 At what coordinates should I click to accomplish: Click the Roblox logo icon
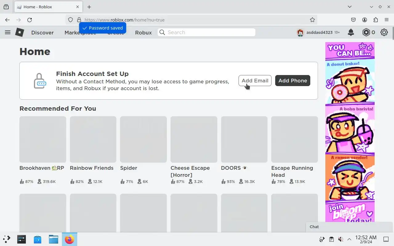pos(20,32)
